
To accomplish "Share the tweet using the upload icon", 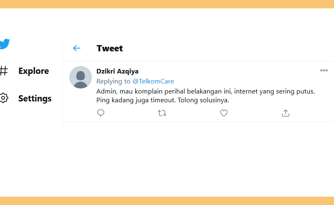I will click(286, 113).
